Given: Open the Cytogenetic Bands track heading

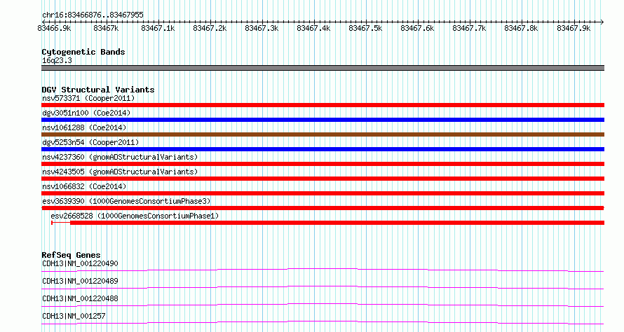Looking at the screenshot, I should (83, 52).
